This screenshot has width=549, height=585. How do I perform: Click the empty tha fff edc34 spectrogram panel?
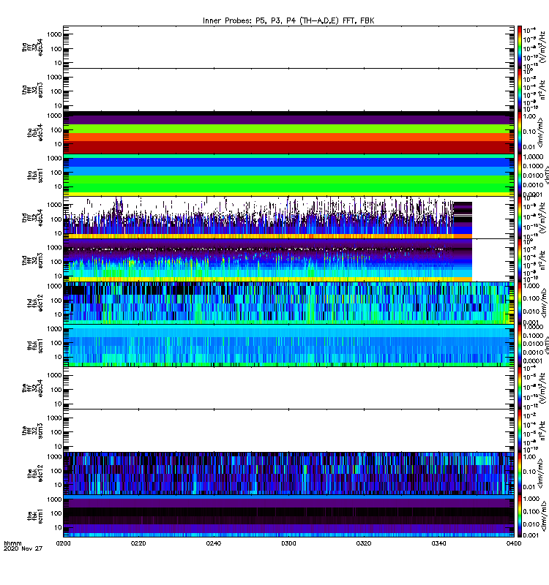click(288, 48)
